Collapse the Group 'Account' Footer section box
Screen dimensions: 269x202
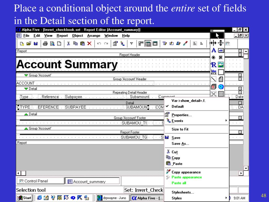tap(240, 118)
